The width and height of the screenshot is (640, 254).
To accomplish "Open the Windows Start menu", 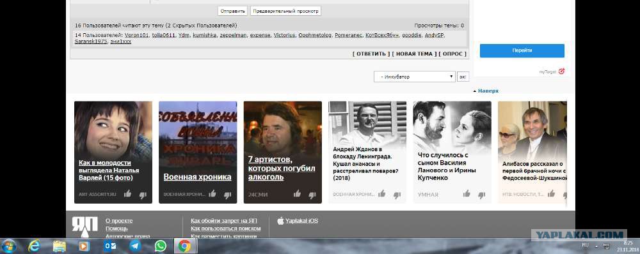I will (9, 246).
